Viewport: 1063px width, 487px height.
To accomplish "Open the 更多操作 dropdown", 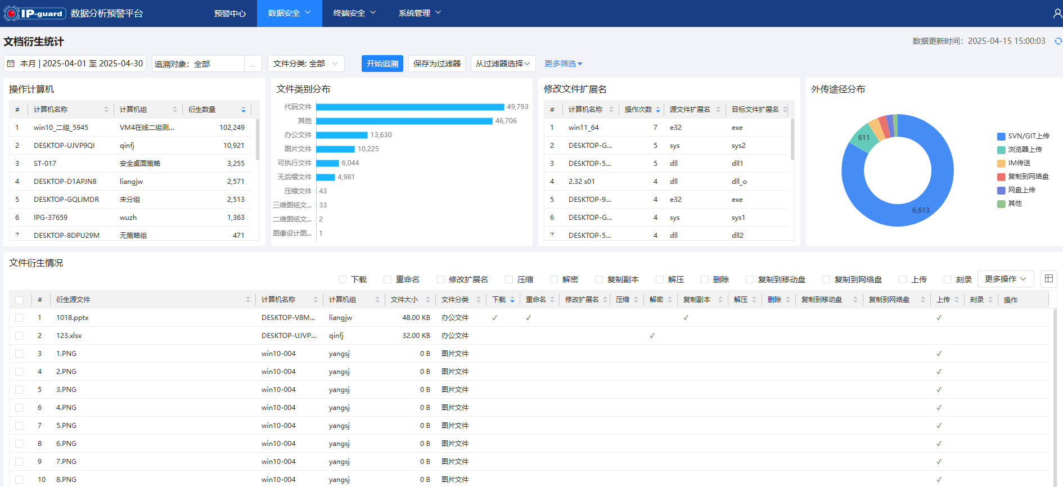I will (1006, 279).
